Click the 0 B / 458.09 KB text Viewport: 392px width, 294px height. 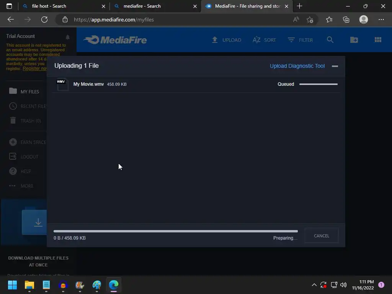[70, 238]
